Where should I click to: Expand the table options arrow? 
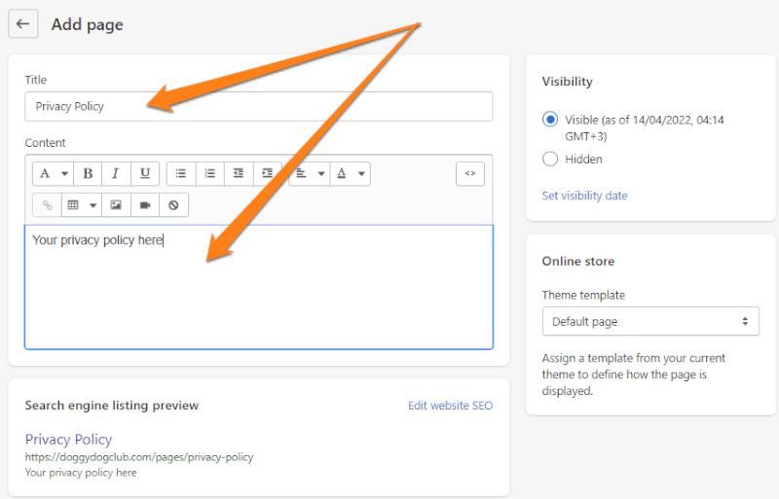point(93,205)
